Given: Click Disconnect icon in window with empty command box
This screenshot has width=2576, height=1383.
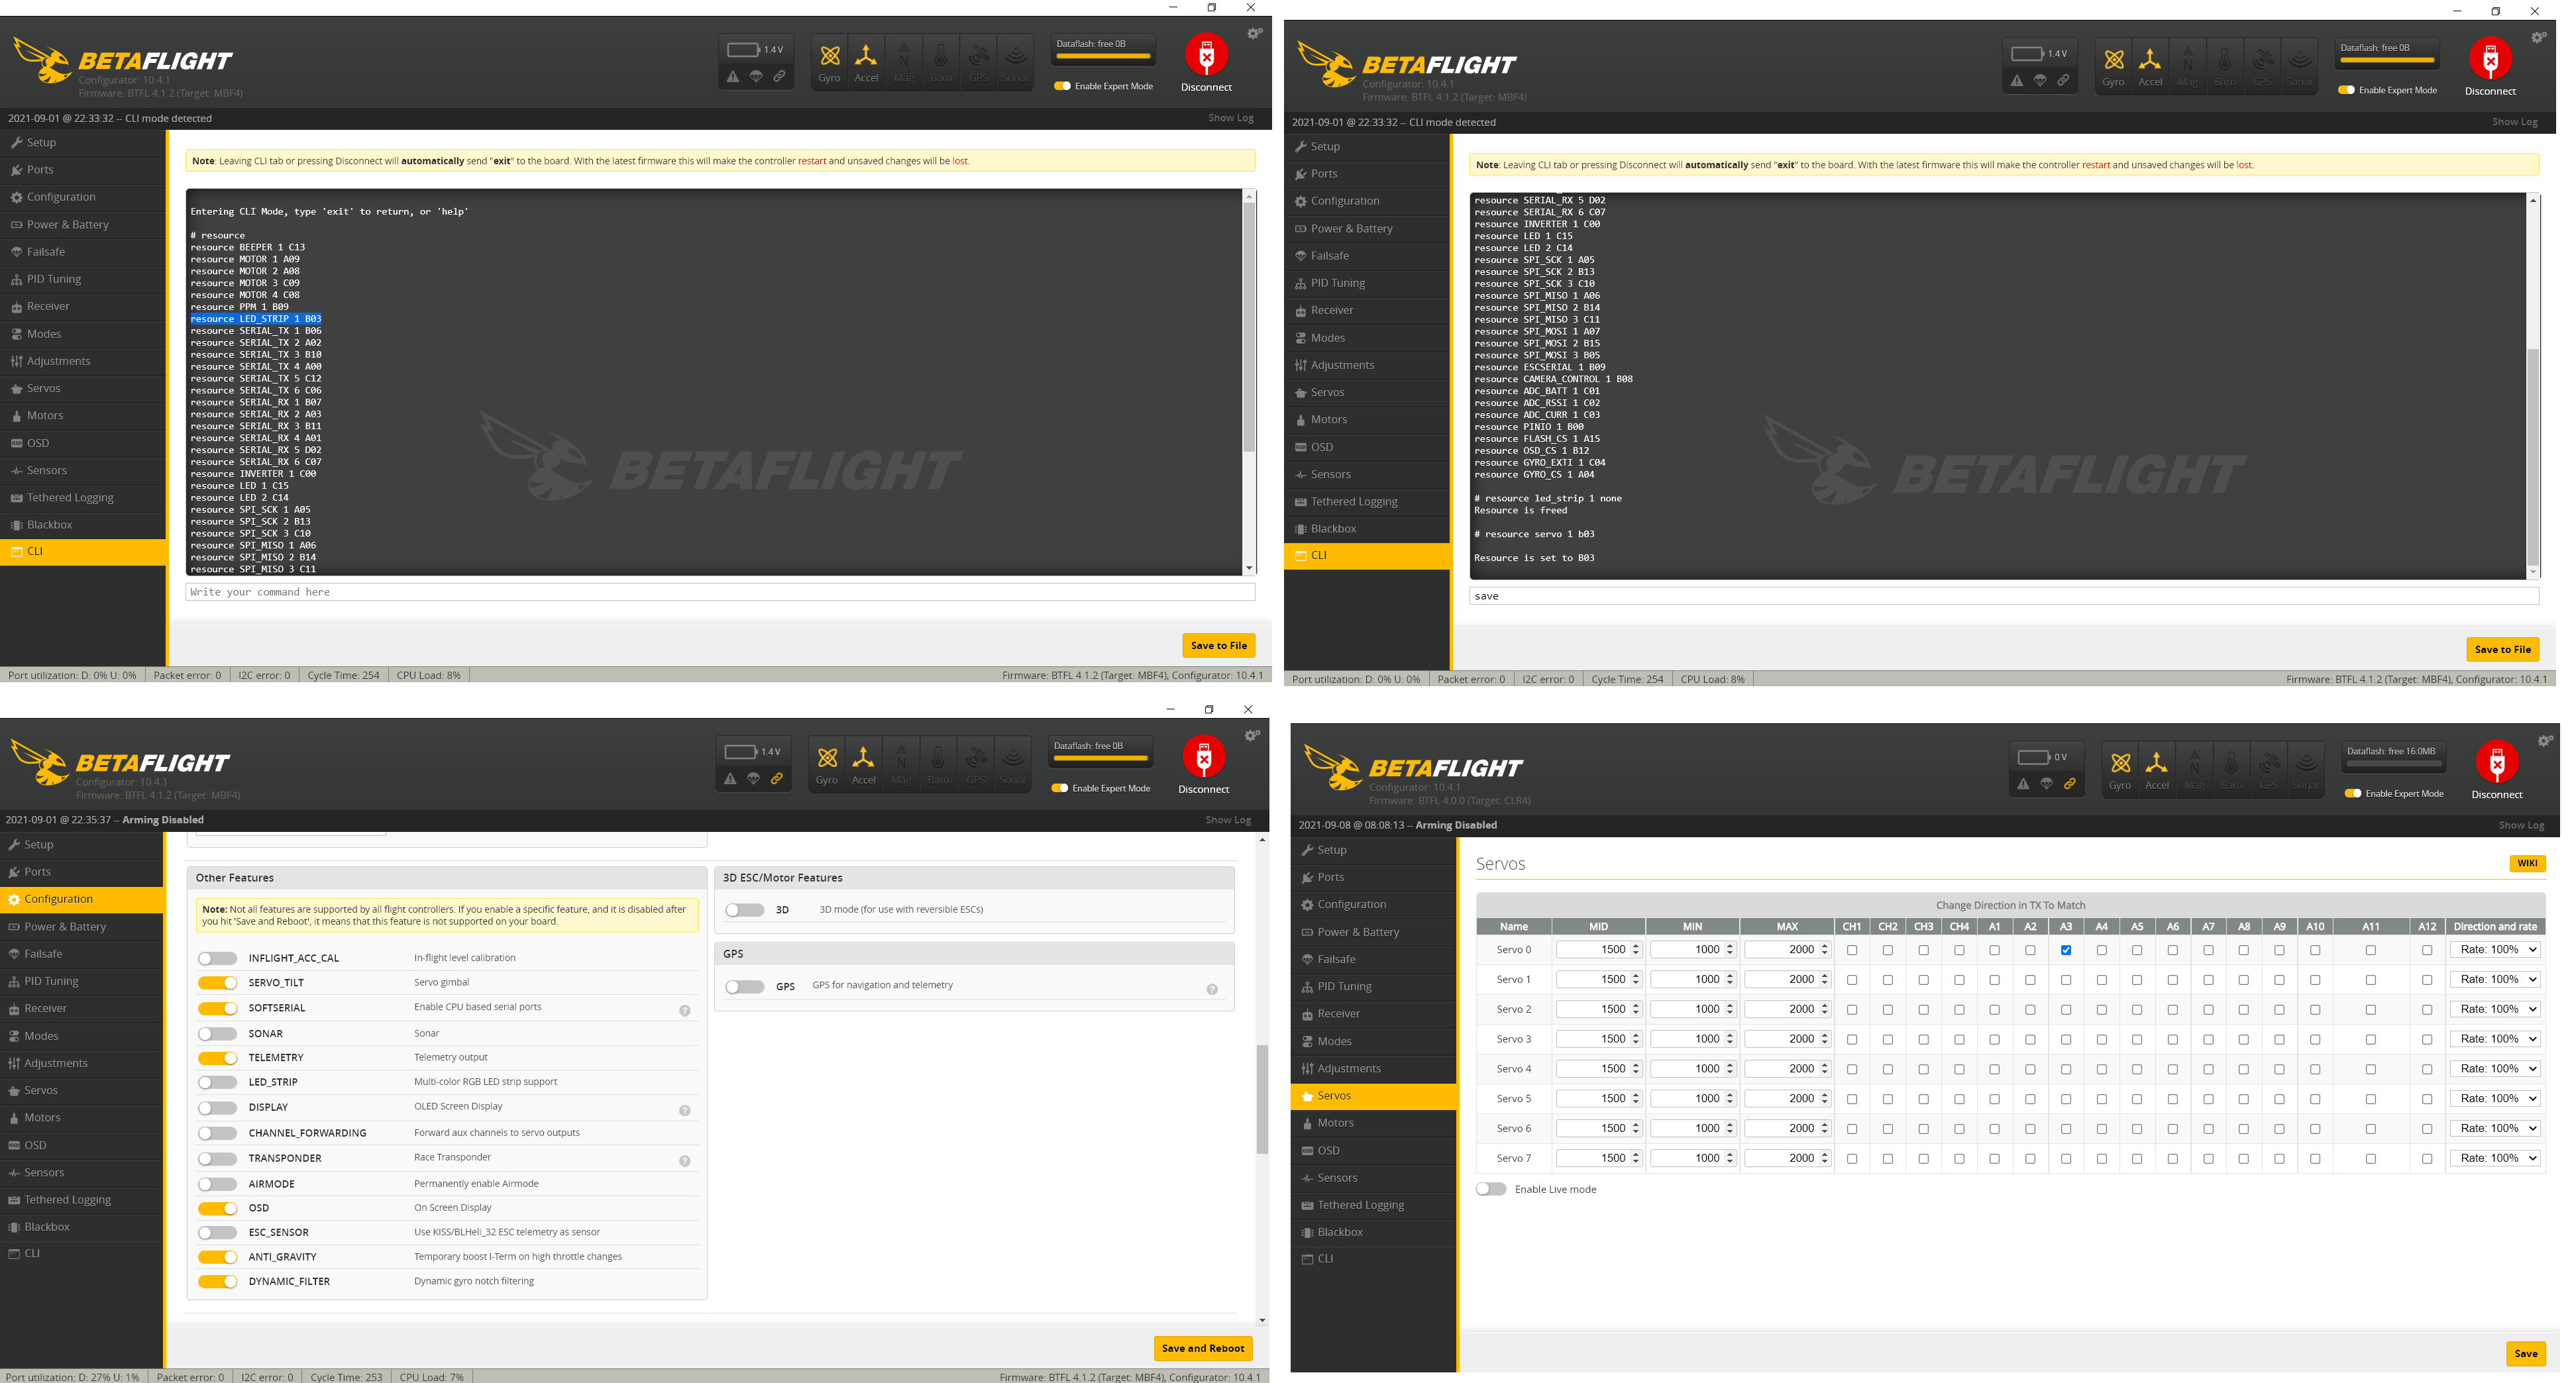Looking at the screenshot, I should point(1206,55).
